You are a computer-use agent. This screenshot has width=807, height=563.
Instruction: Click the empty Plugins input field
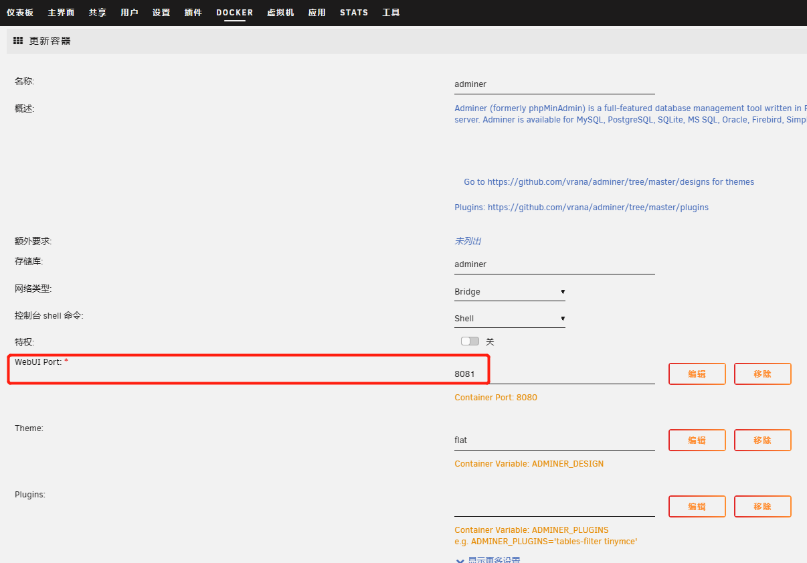tap(554, 507)
